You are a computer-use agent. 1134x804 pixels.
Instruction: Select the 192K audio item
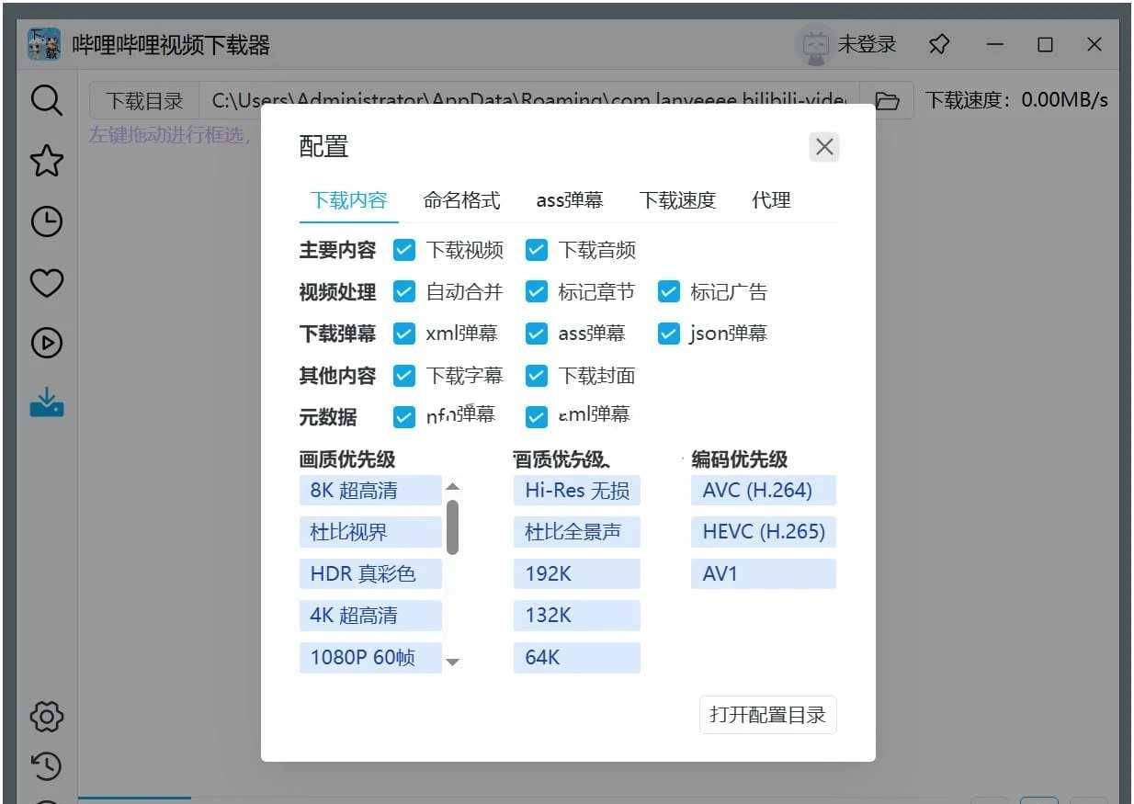click(577, 574)
